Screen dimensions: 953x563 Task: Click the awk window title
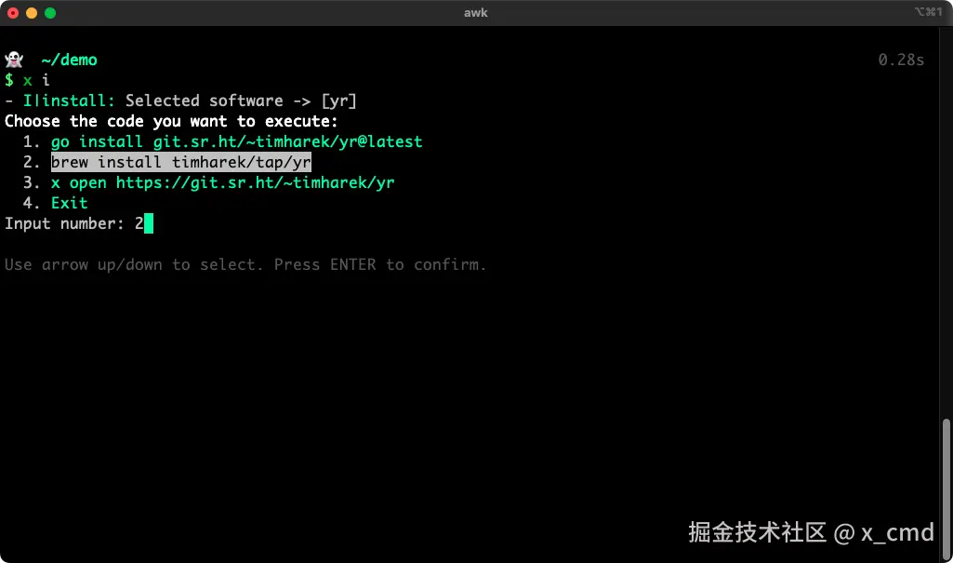point(476,13)
